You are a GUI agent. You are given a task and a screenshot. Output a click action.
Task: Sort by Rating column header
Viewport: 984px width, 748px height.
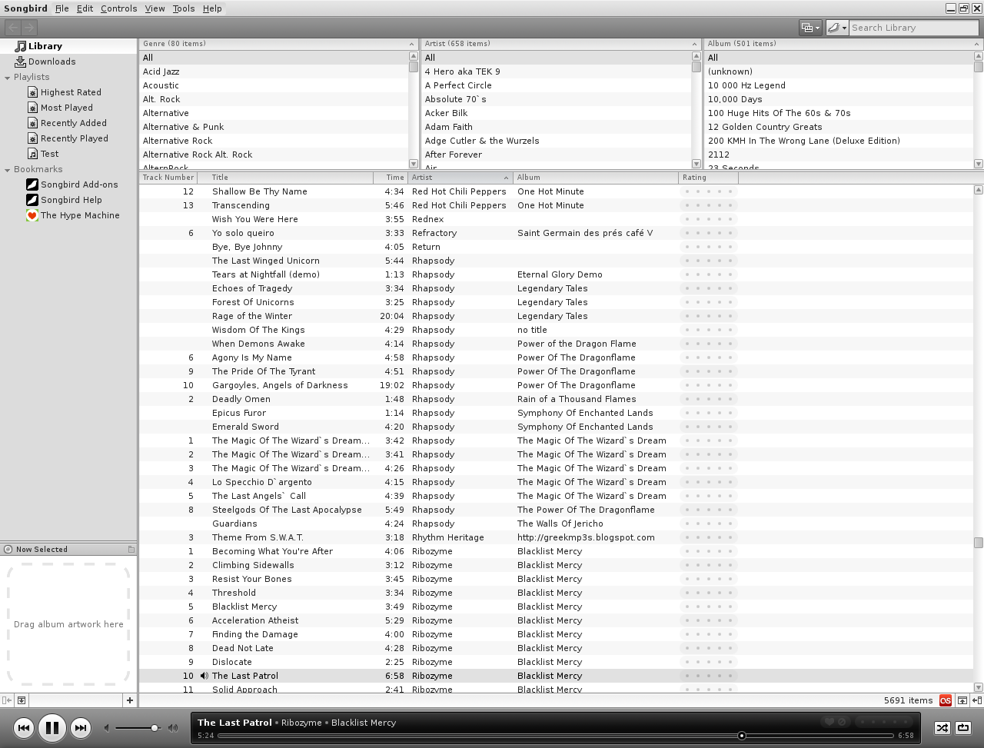(709, 178)
